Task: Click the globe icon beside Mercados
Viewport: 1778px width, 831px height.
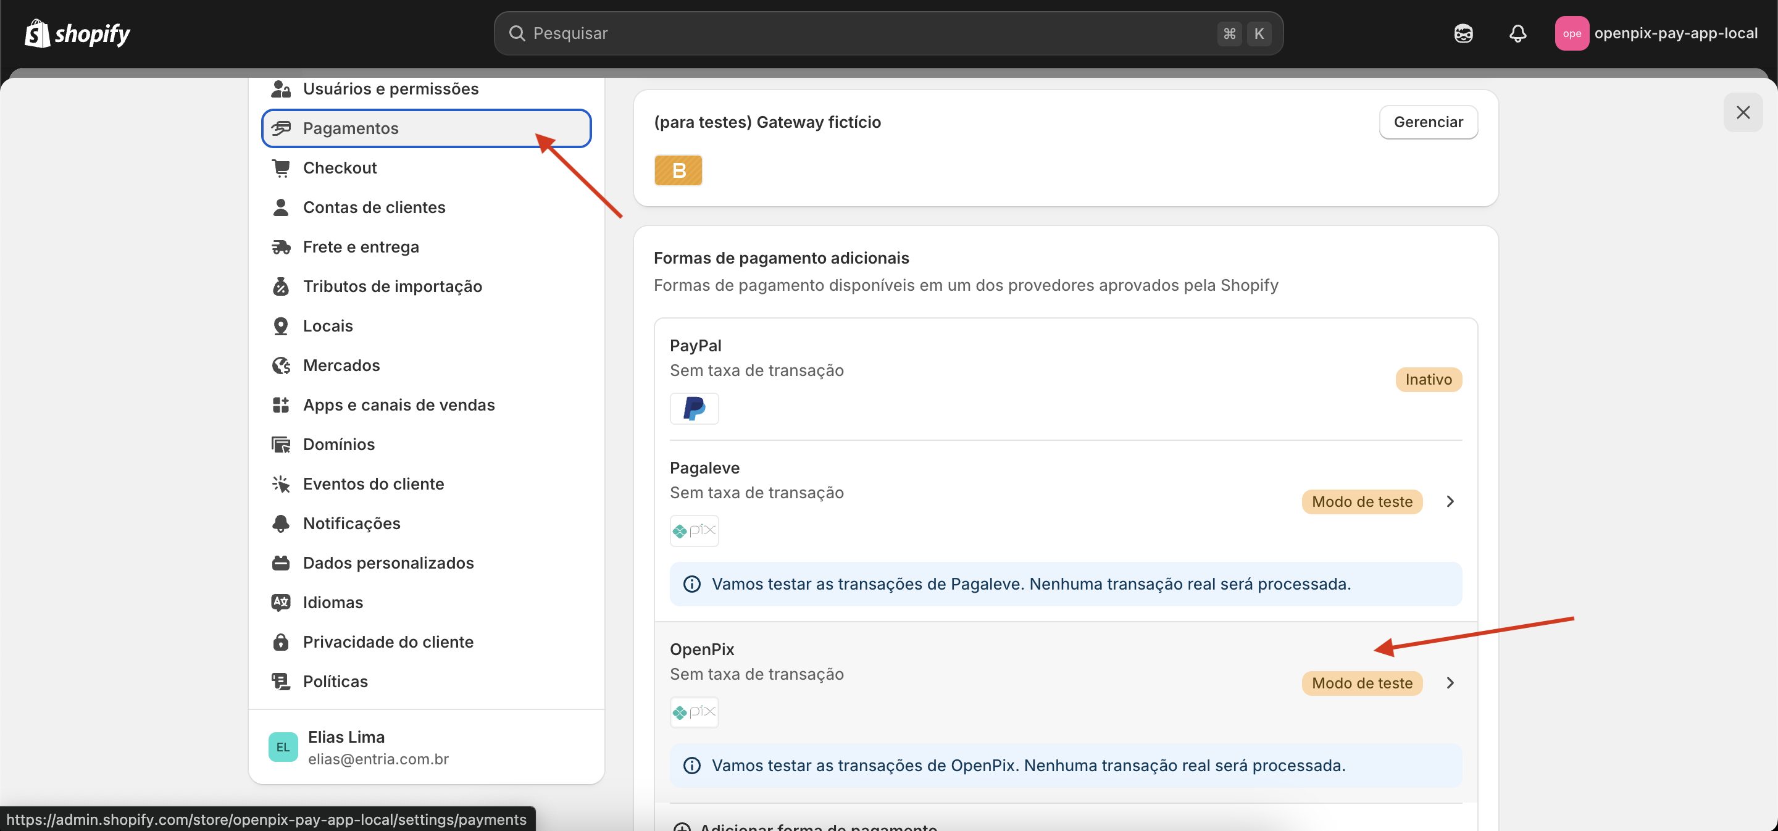Action: (281, 364)
